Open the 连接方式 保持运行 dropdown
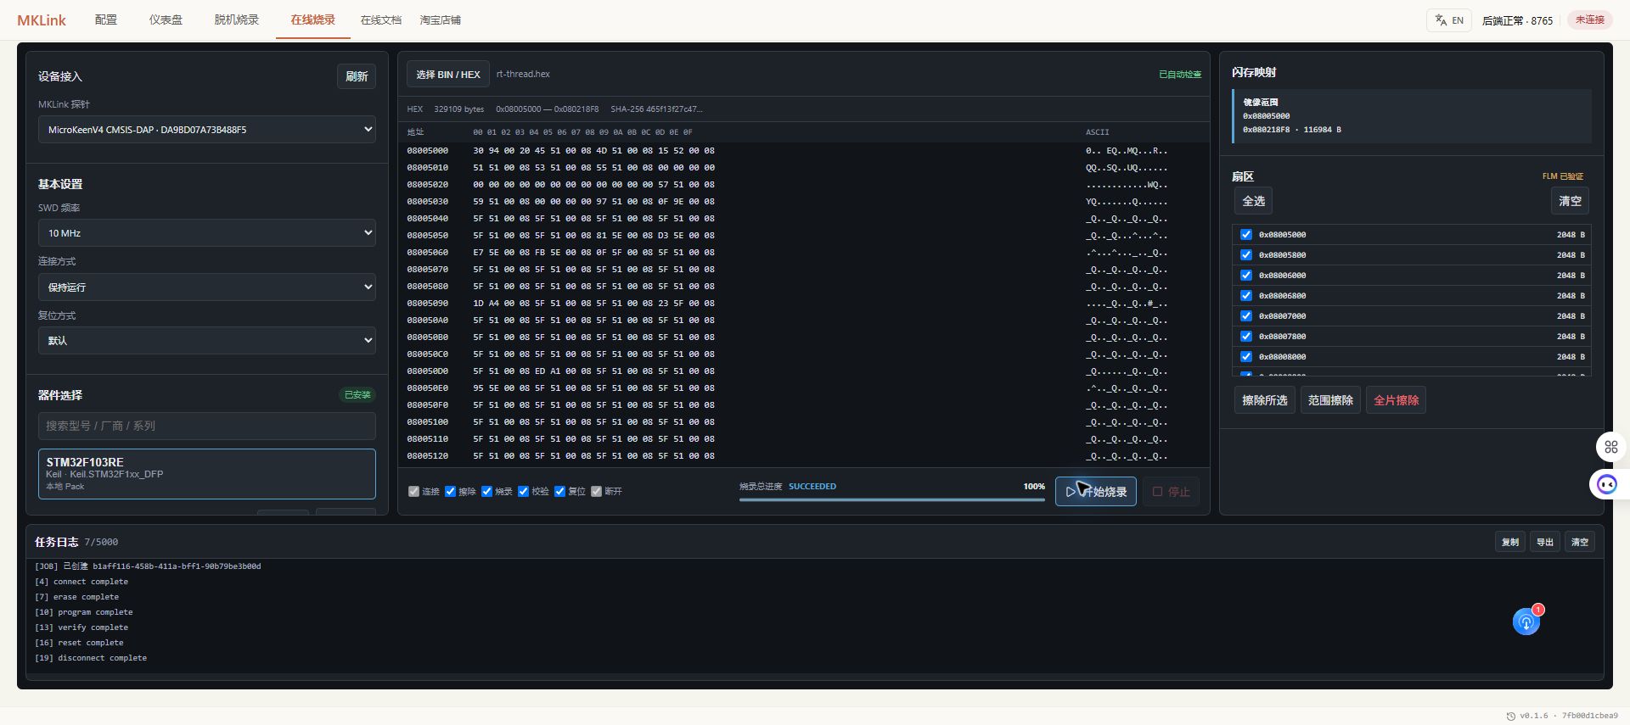Screen dimensions: 1630x725 [207, 287]
